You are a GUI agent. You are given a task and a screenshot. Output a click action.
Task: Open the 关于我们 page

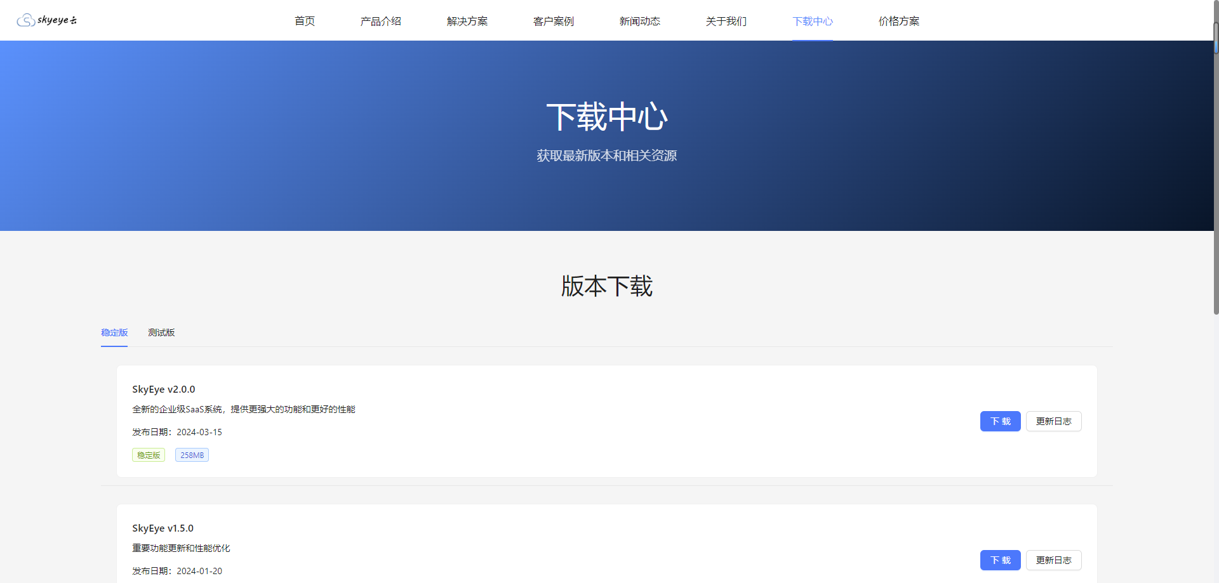click(726, 21)
